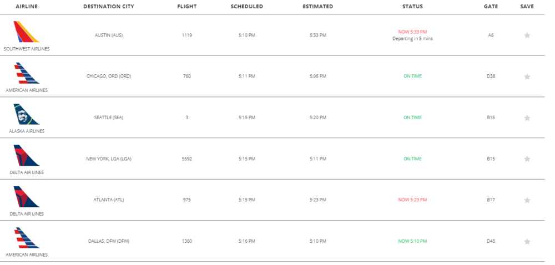Click Delta logo for New York flight
This screenshot has width=555, height=265.
27,156
